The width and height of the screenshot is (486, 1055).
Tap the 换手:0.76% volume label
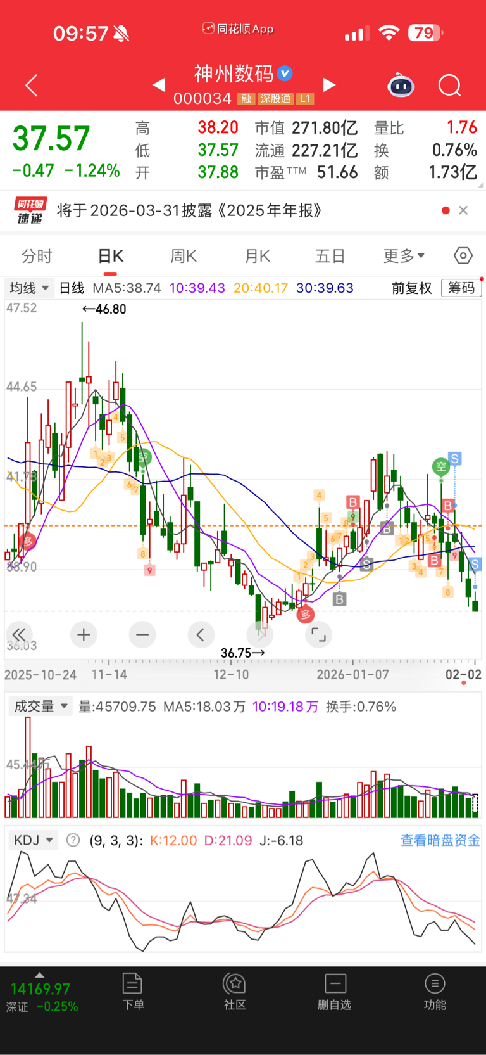point(361,707)
